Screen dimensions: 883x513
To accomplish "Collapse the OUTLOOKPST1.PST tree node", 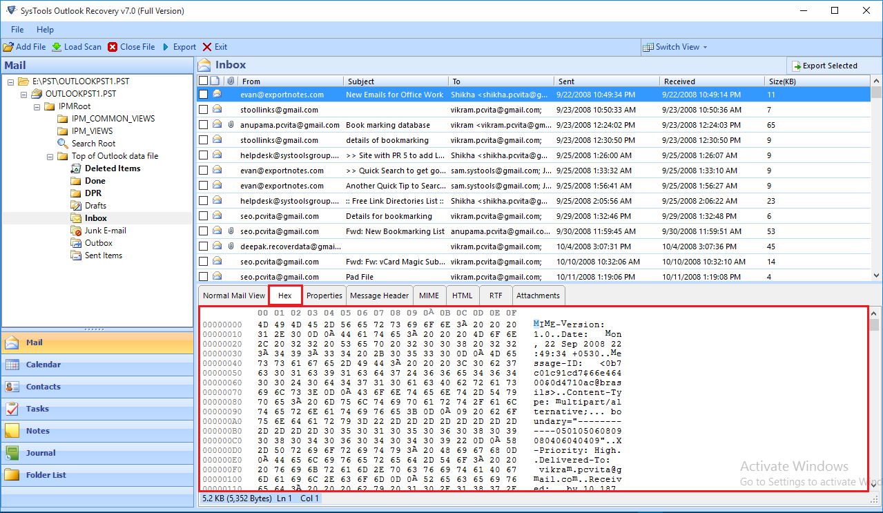I will pyautogui.click(x=23, y=94).
